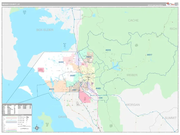Click ZIP code 84404 on the map
180x135 pixels.
(x=61, y=62)
